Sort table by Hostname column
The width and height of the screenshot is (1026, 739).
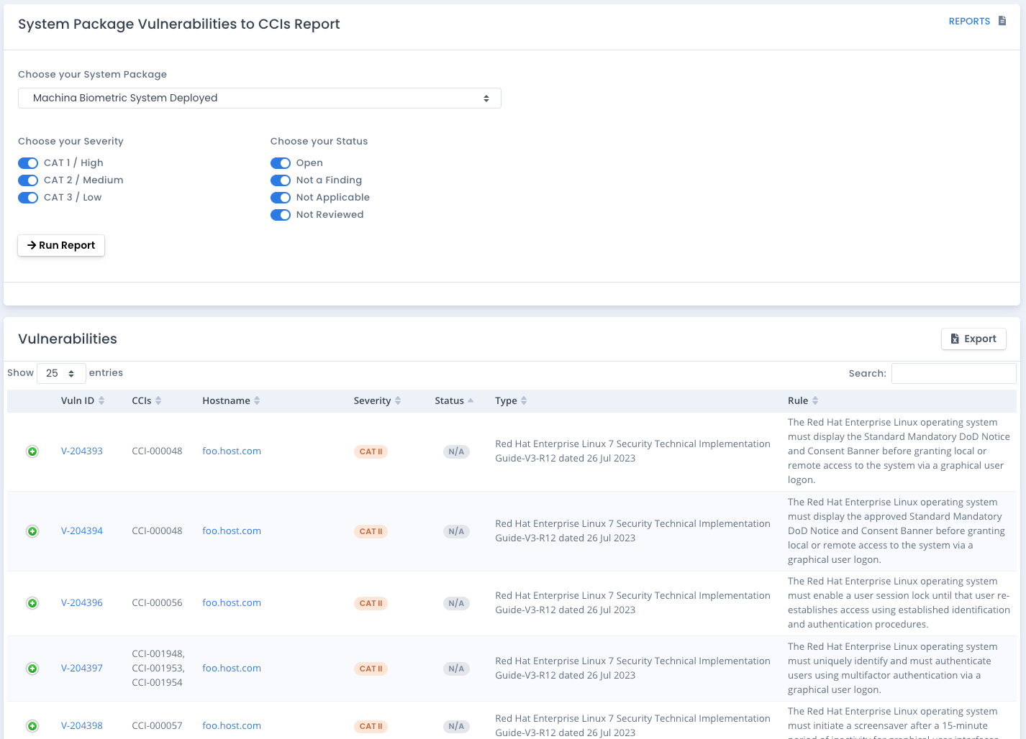point(231,400)
